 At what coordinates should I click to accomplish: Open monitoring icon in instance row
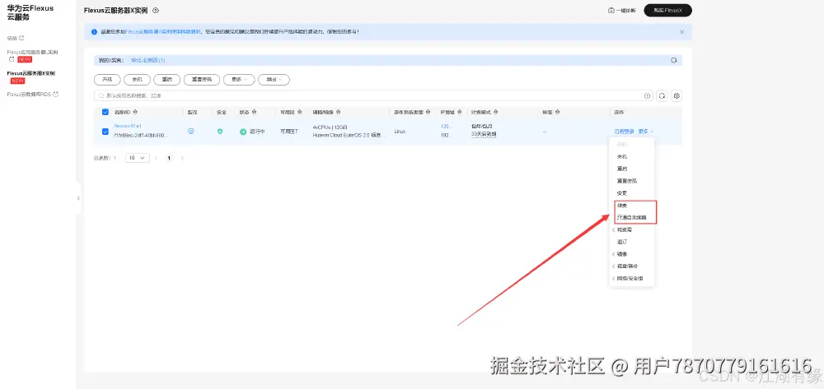191,131
